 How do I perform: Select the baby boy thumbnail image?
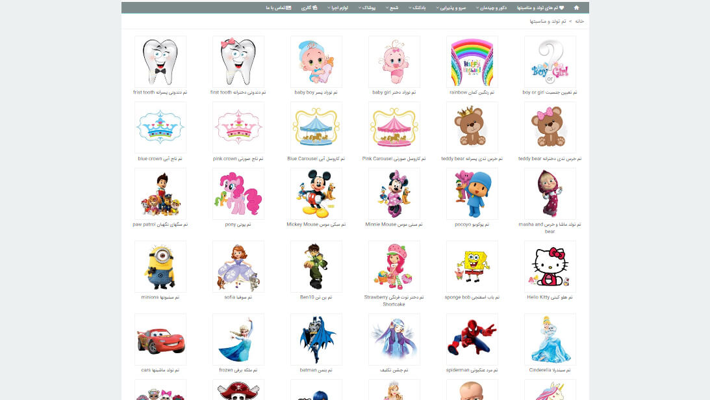pyautogui.click(x=316, y=62)
